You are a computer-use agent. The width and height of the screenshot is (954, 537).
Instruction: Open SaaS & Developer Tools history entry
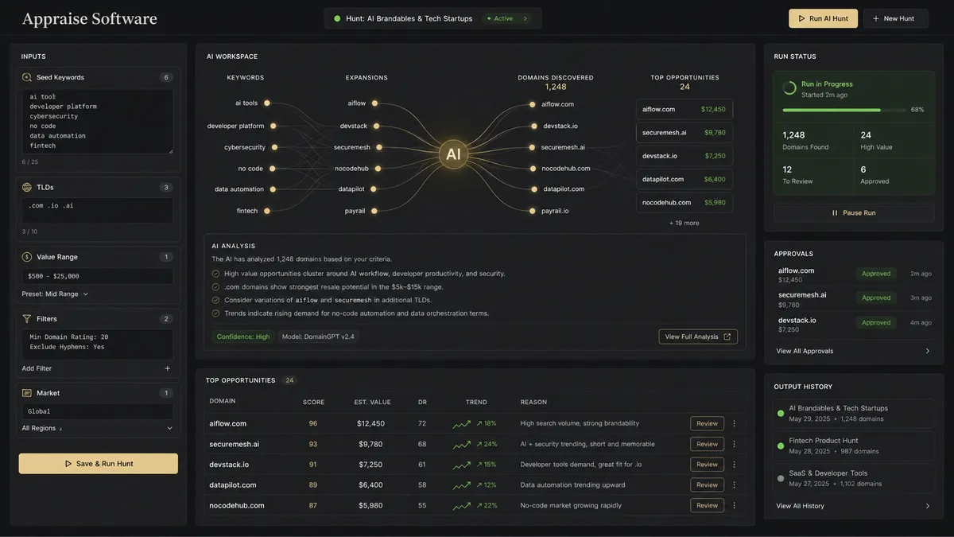tap(854, 478)
